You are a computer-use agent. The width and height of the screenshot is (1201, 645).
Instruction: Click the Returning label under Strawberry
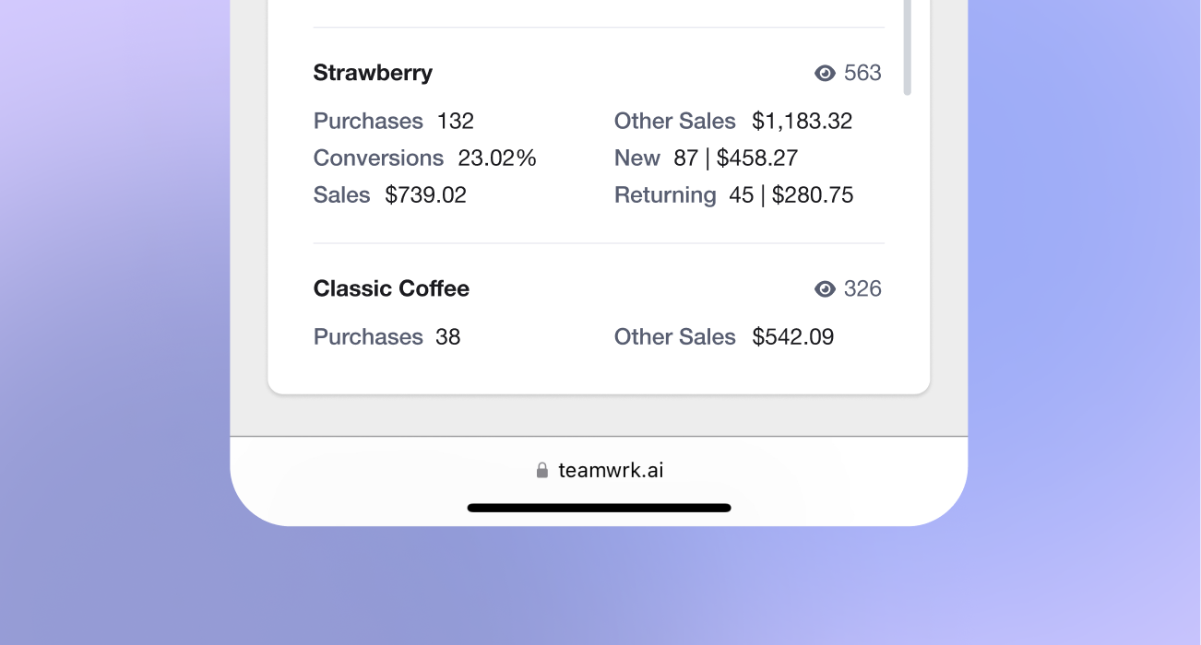pyautogui.click(x=665, y=194)
